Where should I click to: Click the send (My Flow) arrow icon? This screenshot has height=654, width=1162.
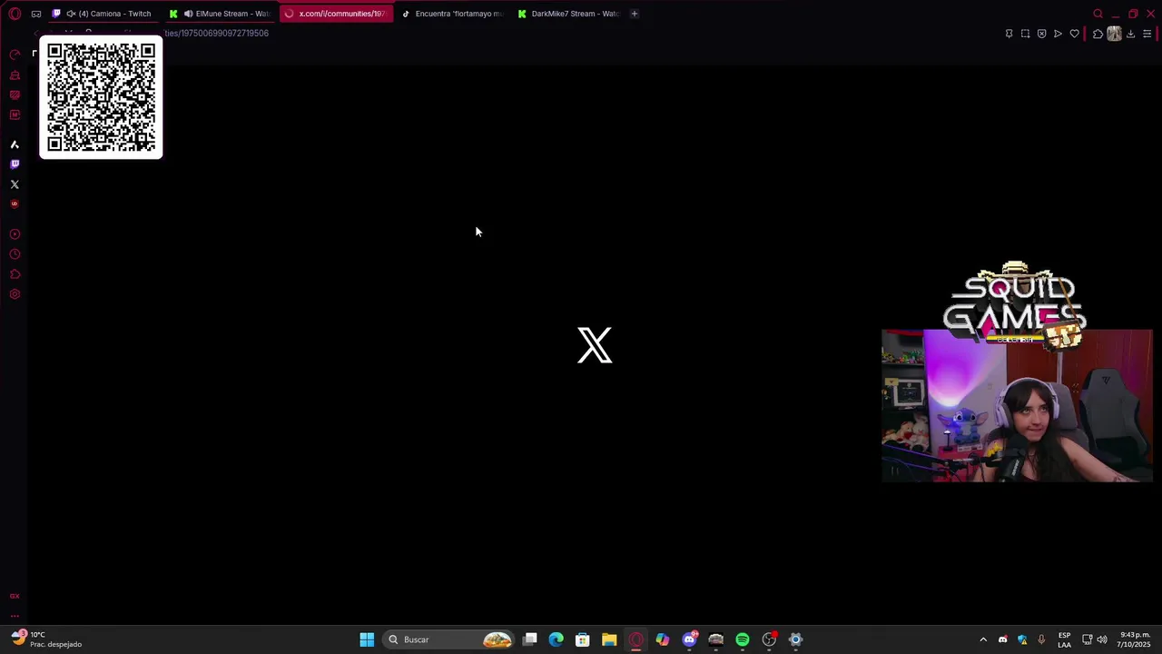point(1058,34)
